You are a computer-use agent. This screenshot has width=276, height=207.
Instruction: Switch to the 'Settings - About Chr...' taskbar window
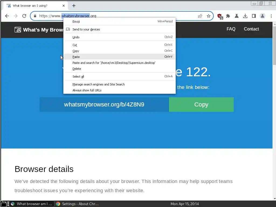click(77, 204)
